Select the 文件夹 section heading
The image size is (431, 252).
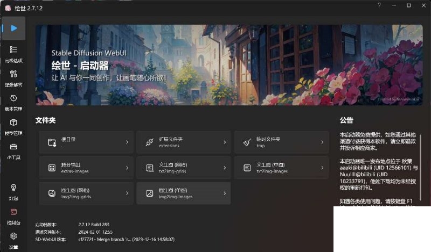(45, 120)
